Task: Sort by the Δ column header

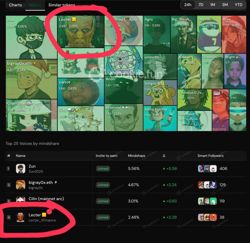Action: (164, 155)
